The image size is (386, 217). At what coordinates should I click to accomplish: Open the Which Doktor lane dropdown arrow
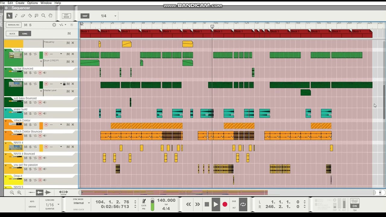61,124
